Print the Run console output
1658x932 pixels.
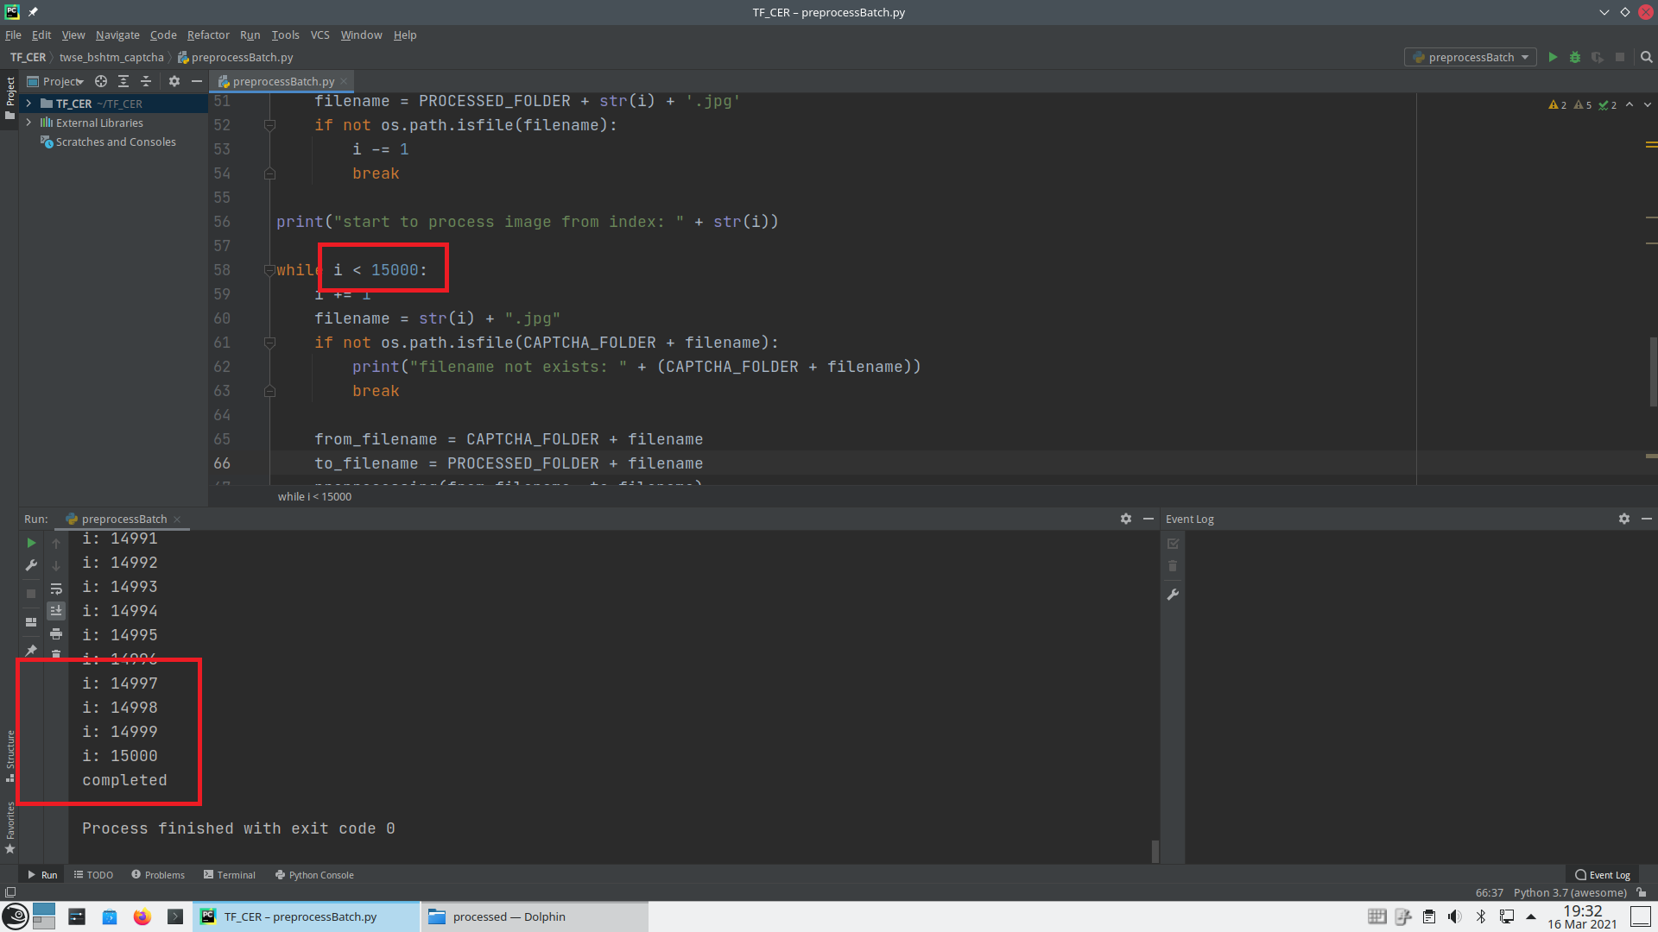[56, 633]
